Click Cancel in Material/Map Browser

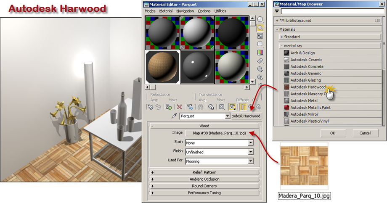point(365,133)
